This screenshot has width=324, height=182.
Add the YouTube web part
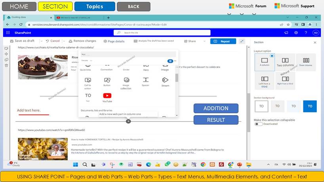coord(107,98)
